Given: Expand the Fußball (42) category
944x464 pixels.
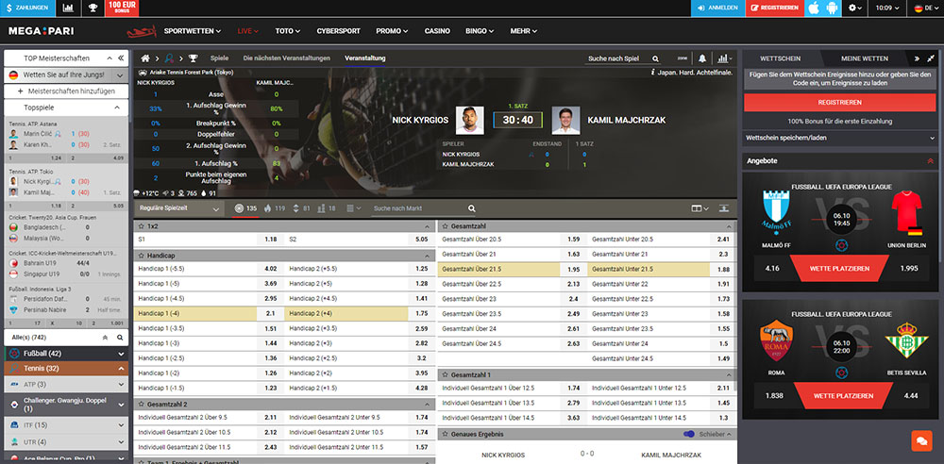Looking at the screenshot, I should (x=66, y=354).
